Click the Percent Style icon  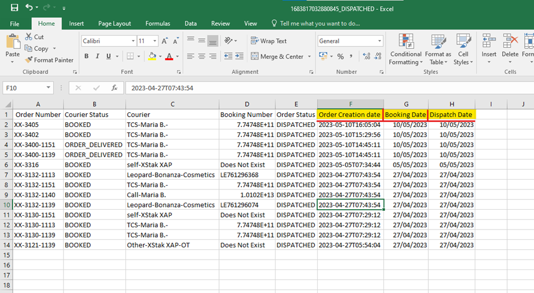tap(340, 56)
